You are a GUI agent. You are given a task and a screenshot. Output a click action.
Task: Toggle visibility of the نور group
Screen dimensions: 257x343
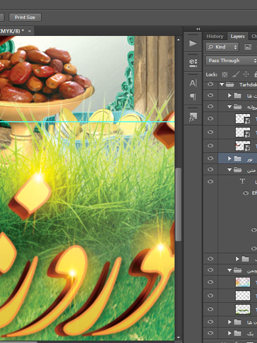(210, 158)
